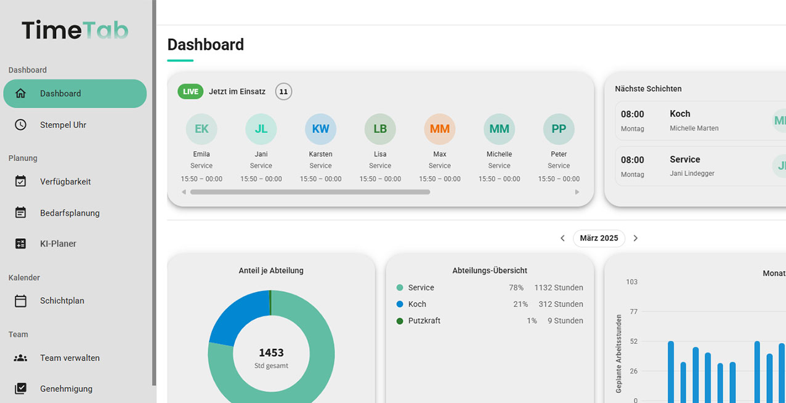Open the März 2025 month picker
The width and height of the screenshot is (786, 403).
(599, 238)
